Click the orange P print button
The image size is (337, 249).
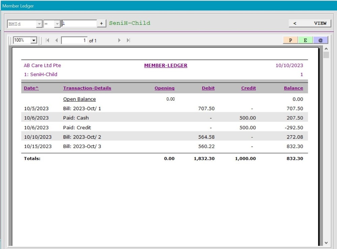click(x=290, y=40)
